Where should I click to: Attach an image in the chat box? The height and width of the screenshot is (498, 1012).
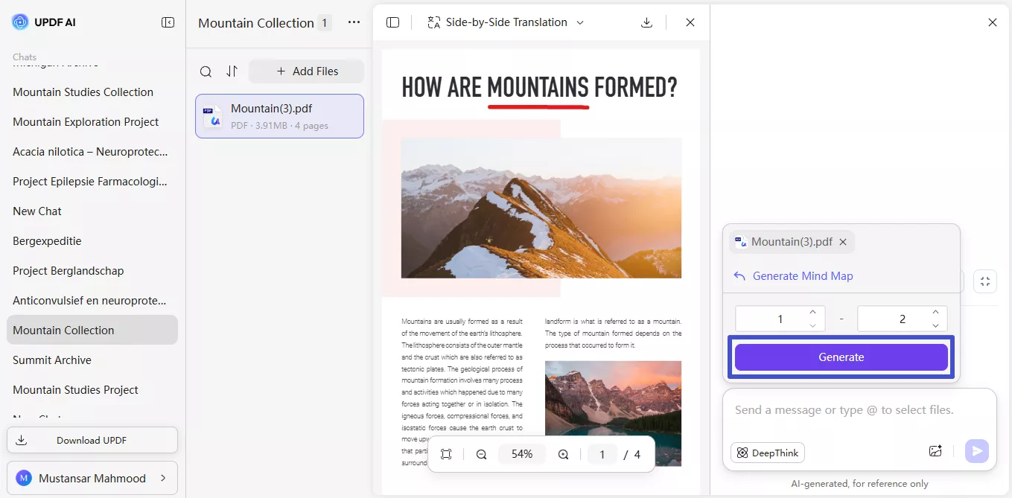point(935,452)
